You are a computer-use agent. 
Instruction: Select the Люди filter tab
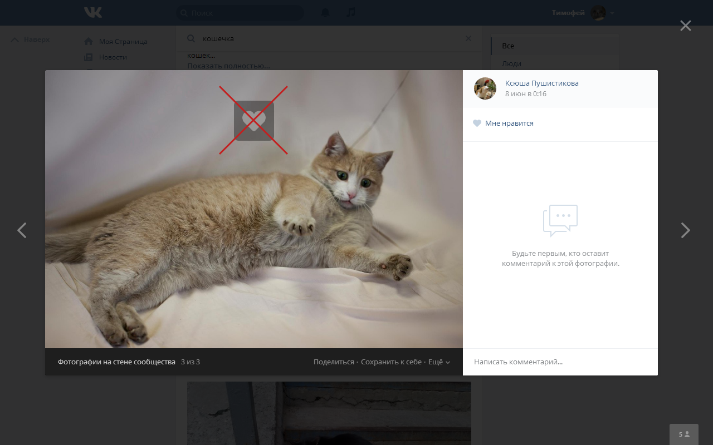pyautogui.click(x=554, y=63)
